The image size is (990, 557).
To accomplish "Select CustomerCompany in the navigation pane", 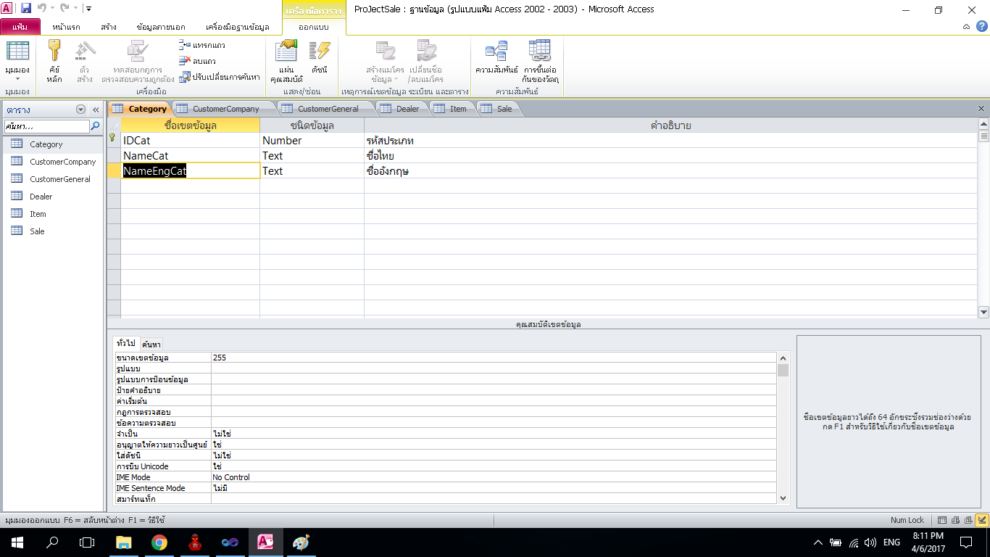I will [x=52, y=162].
